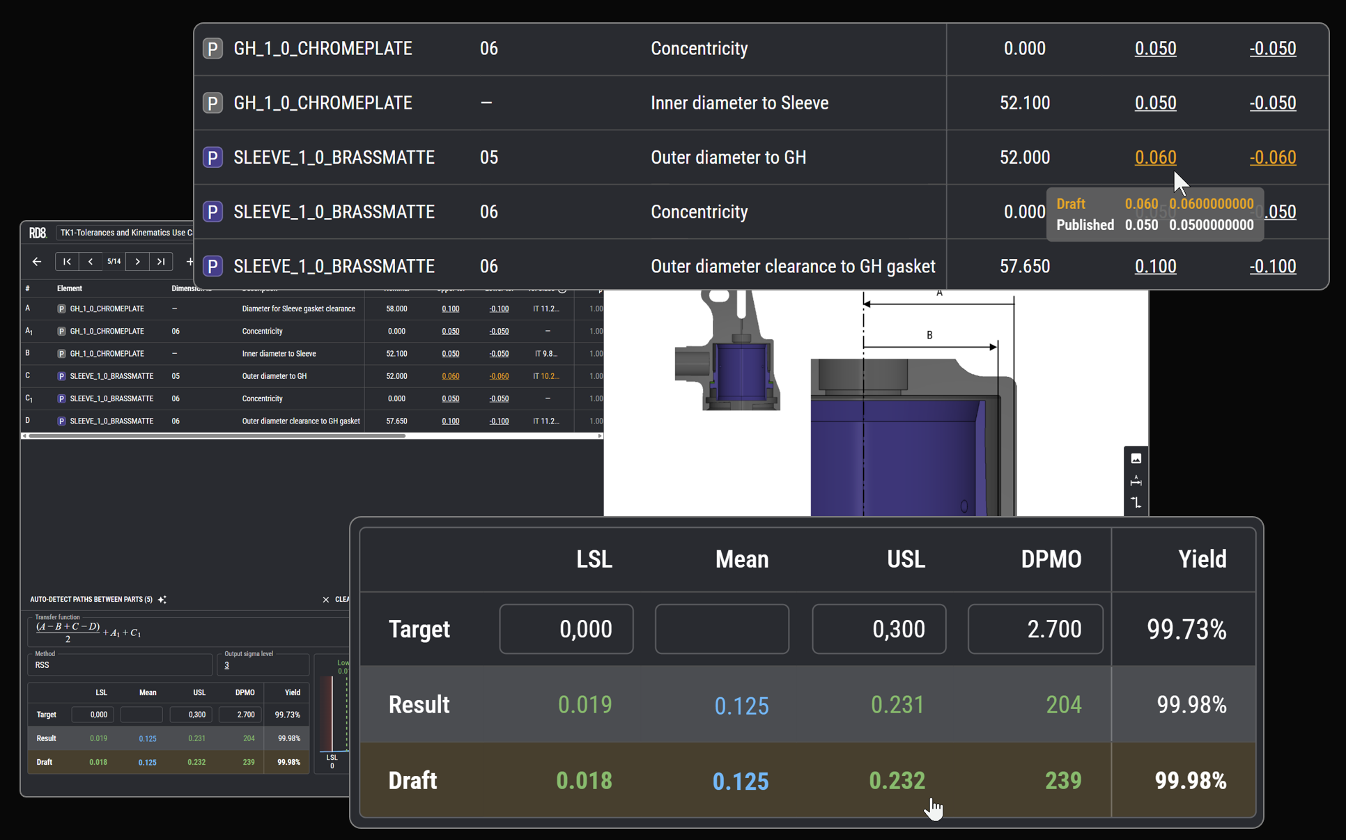Click the 'IT 9.8…' tolerance class cell
The height and width of the screenshot is (840, 1346).
click(x=546, y=354)
